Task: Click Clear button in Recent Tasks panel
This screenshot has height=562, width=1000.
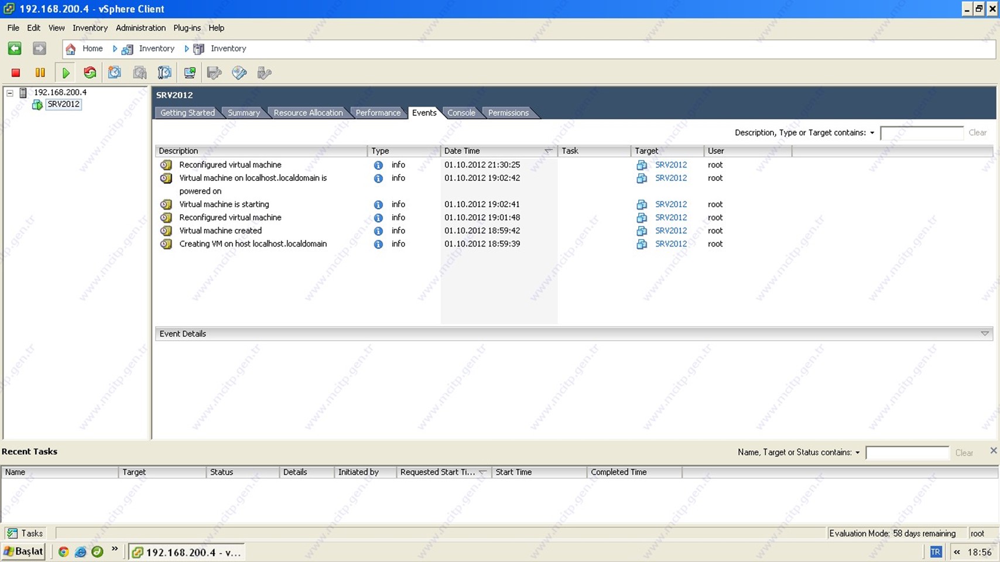Action: point(964,453)
